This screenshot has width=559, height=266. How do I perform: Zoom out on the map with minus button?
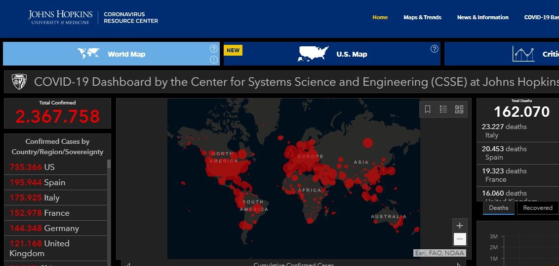pyautogui.click(x=460, y=239)
